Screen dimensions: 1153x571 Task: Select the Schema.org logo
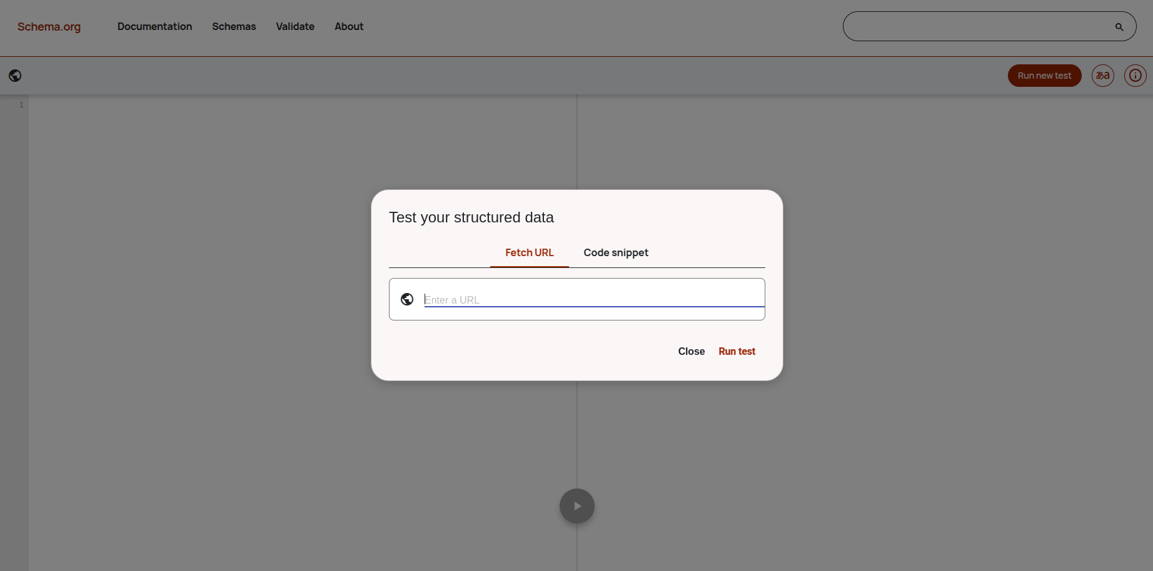click(49, 27)
